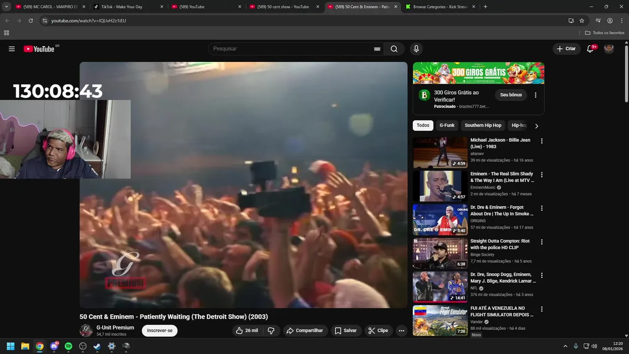Open options for Michael Jackson Billie Jean video
This screenshot has width=629, height=354.
pyautogui.click(x=542, y=141)
